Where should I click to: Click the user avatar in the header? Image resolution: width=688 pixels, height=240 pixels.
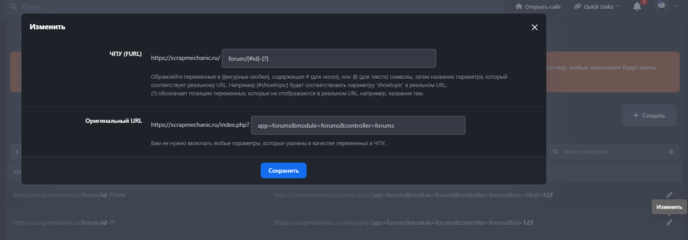click(661, 6)
